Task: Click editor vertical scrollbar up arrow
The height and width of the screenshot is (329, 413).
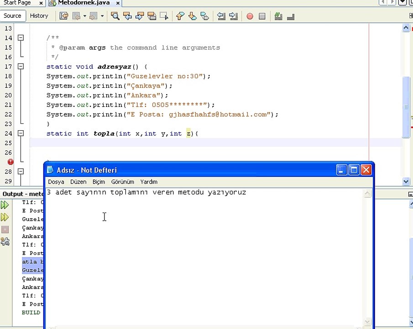Action: [x=406, y=27]
